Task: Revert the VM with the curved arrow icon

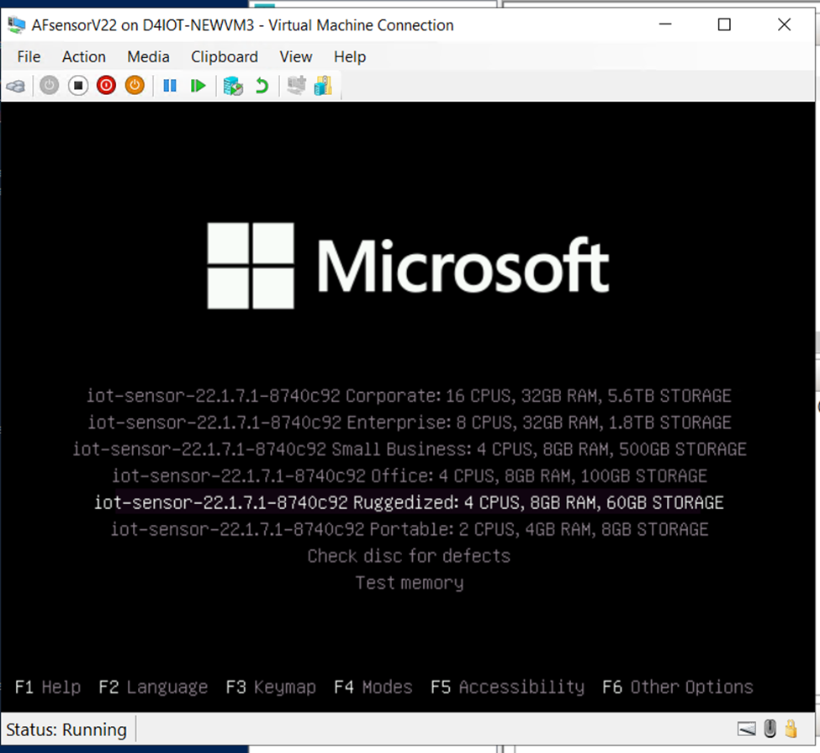Action: [261, 85]
